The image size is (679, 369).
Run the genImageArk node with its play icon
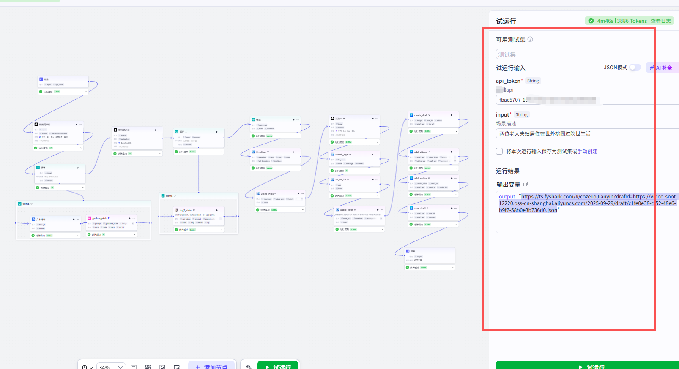129,218
